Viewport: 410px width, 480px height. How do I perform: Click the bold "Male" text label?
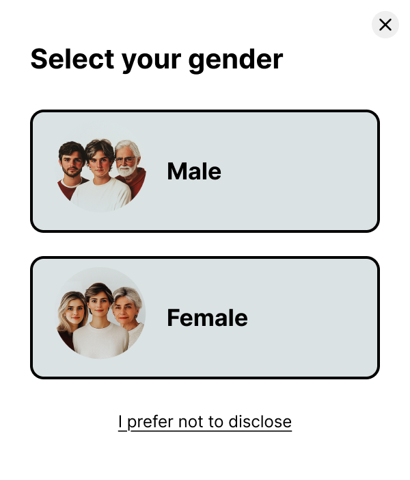click(194, 171)
